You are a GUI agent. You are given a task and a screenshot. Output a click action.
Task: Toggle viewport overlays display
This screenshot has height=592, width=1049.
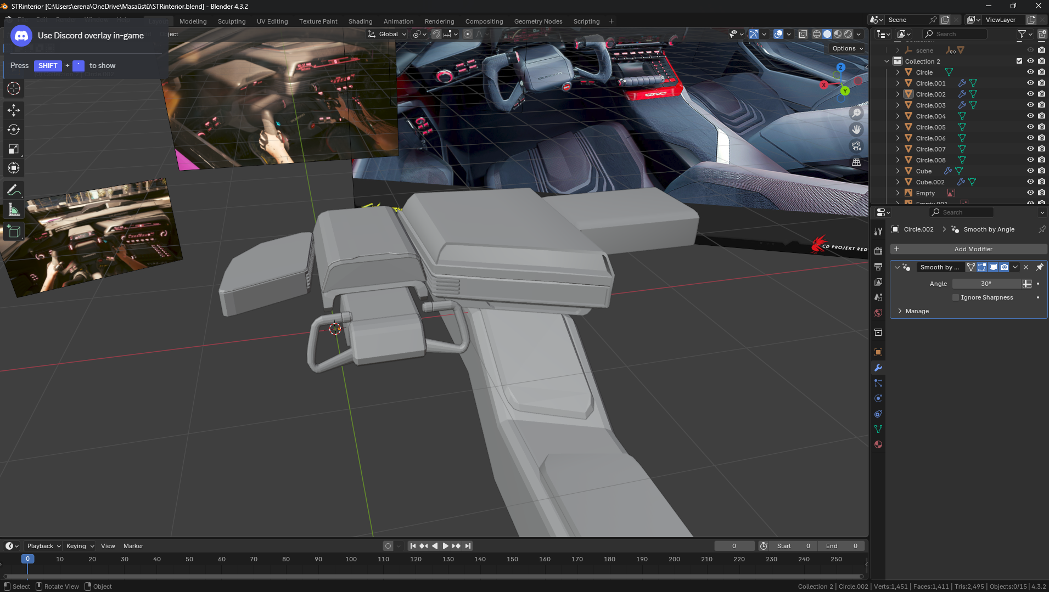(x=778, y=34)
